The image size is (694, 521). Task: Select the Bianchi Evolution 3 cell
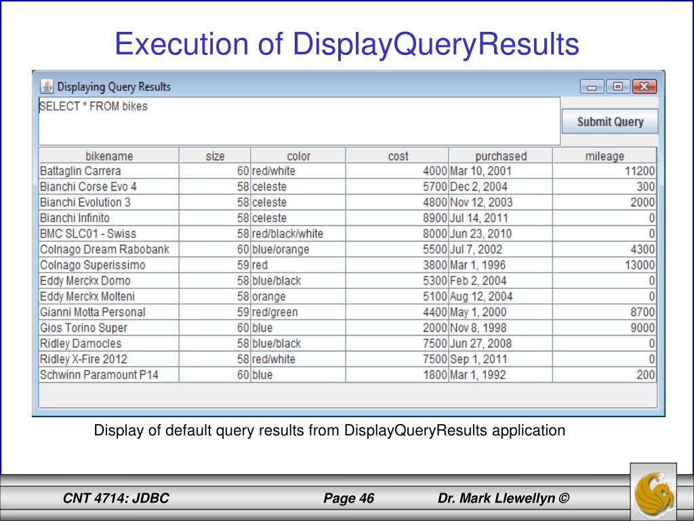(x=109, y=202)
